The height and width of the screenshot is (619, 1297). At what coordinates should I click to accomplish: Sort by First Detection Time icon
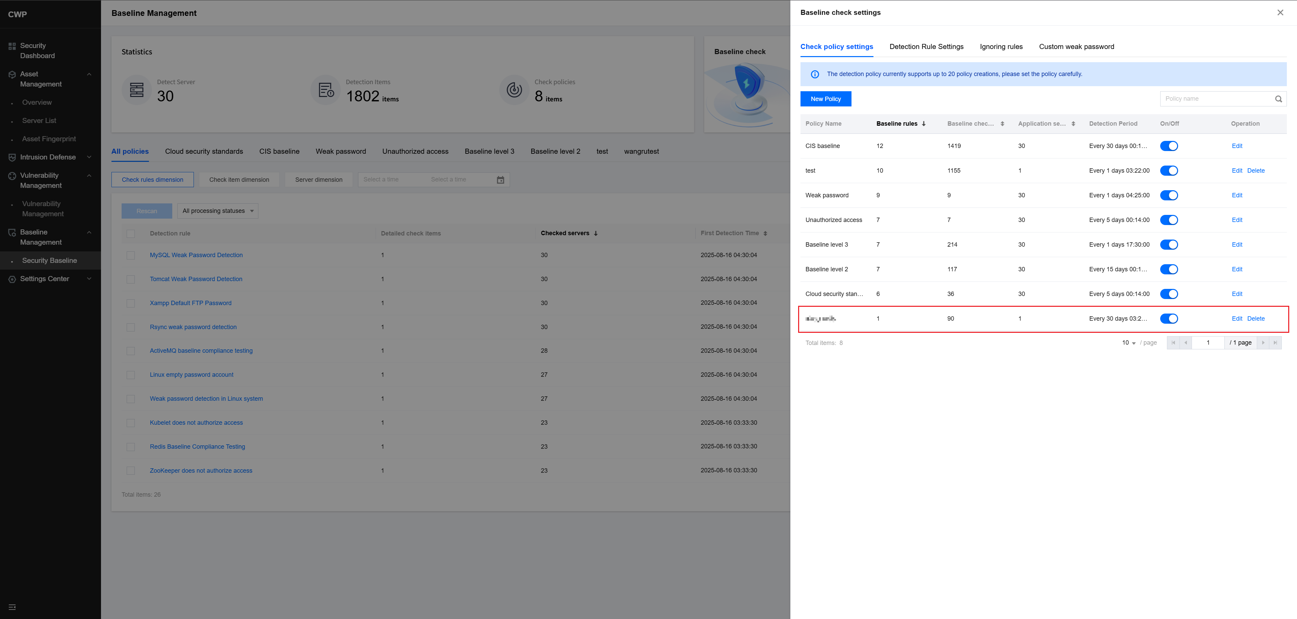tap(765, 234)
